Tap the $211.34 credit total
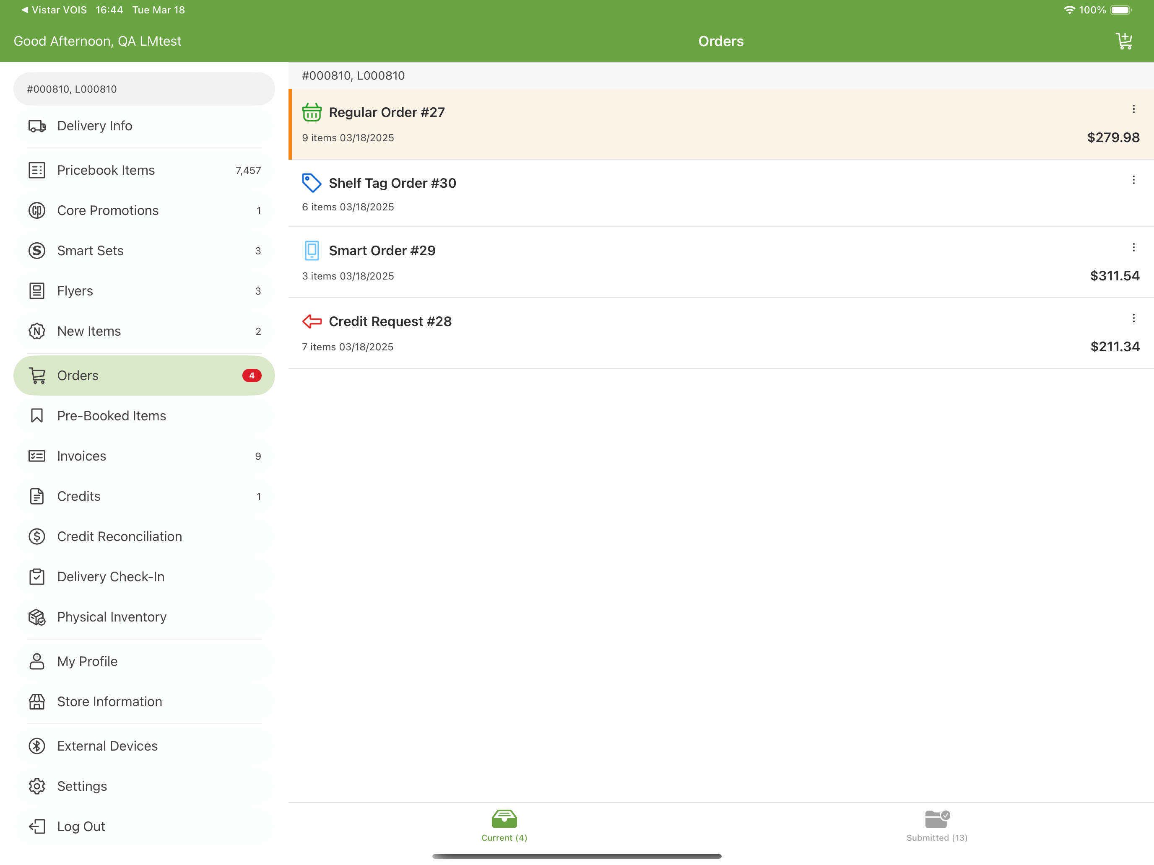 tap(1115, 346)
